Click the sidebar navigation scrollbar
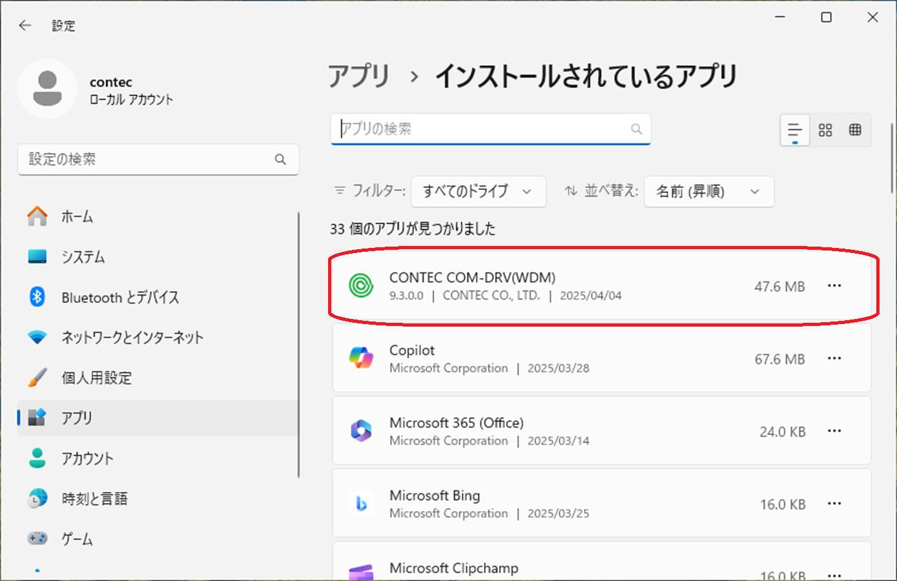Image resolution: width=897 pixels, height=581 pixels. coord(299,345)
